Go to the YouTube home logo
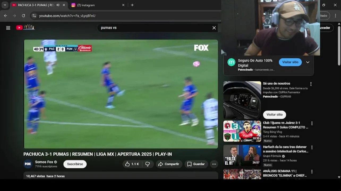The height and width of the screenshot is (191, 341). tap(25, 27)
